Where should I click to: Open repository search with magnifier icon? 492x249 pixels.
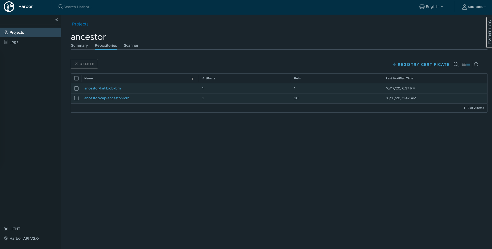point(456,64)
